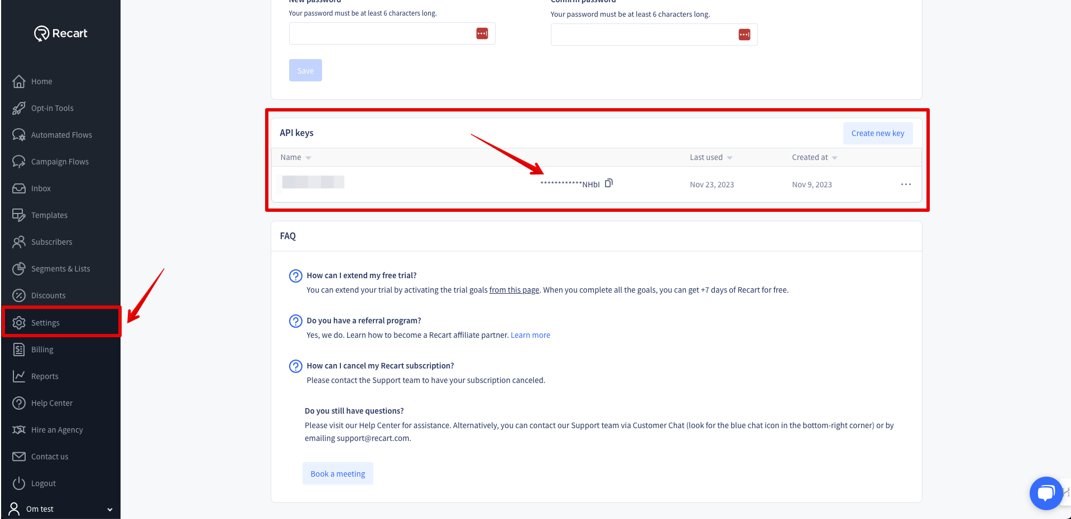Follow the 'from this page' link
Viewport: 1071px width, 519px height.
515,290
